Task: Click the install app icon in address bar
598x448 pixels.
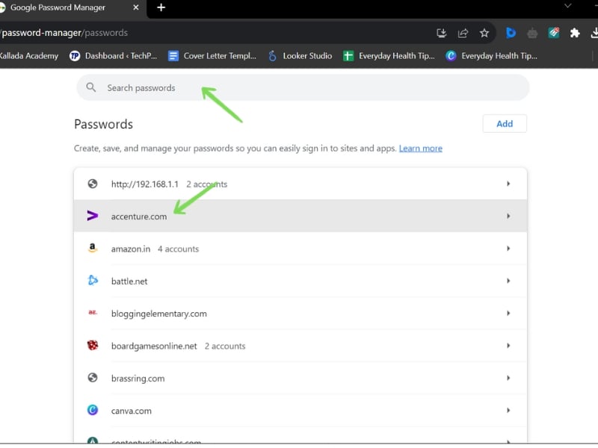Action: click(x=441, y=33)
